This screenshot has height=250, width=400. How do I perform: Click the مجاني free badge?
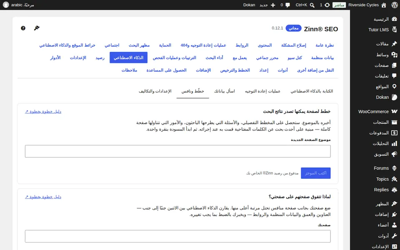click(293, 28)
